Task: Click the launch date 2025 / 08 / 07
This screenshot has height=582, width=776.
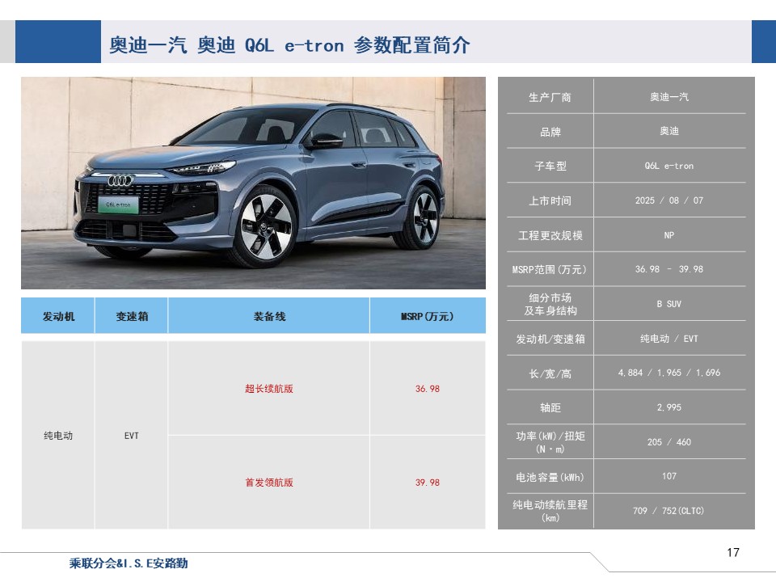Action: coord(669,200)
